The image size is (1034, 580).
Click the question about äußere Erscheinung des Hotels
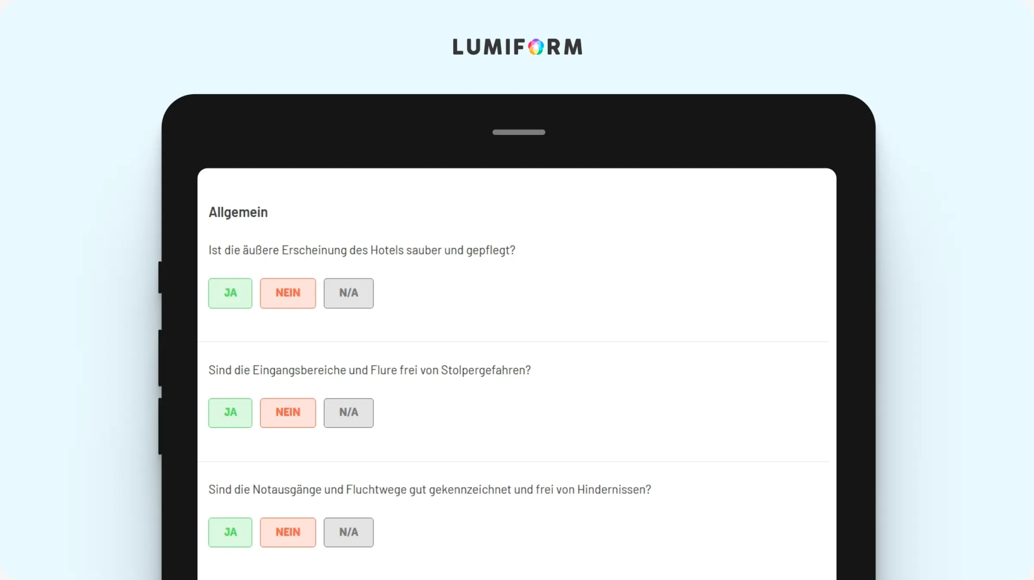pos(362,250)
